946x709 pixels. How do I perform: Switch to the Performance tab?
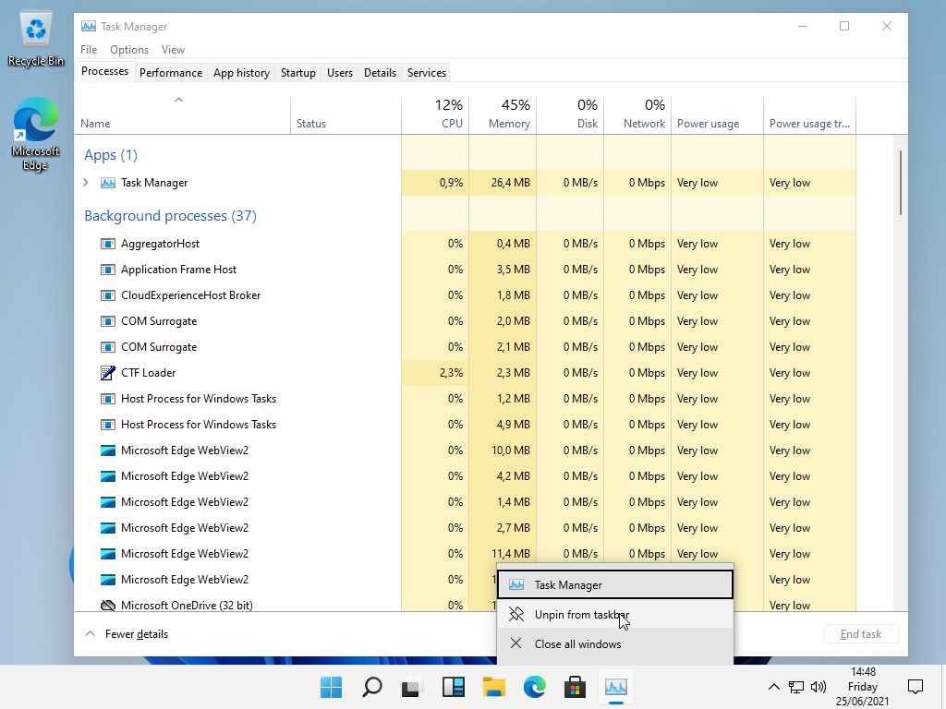(171, 73)
